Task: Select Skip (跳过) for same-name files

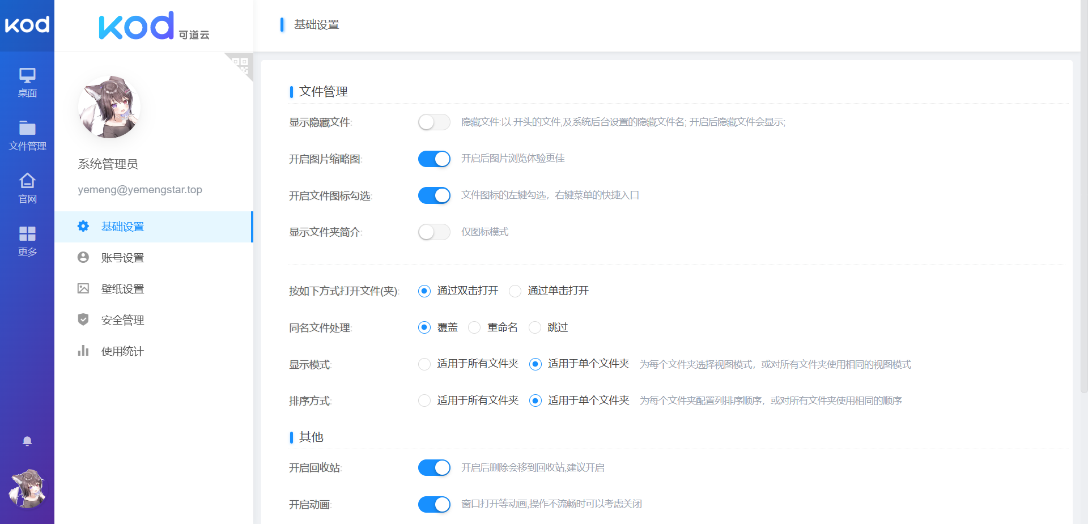Action: coord(534,328)
